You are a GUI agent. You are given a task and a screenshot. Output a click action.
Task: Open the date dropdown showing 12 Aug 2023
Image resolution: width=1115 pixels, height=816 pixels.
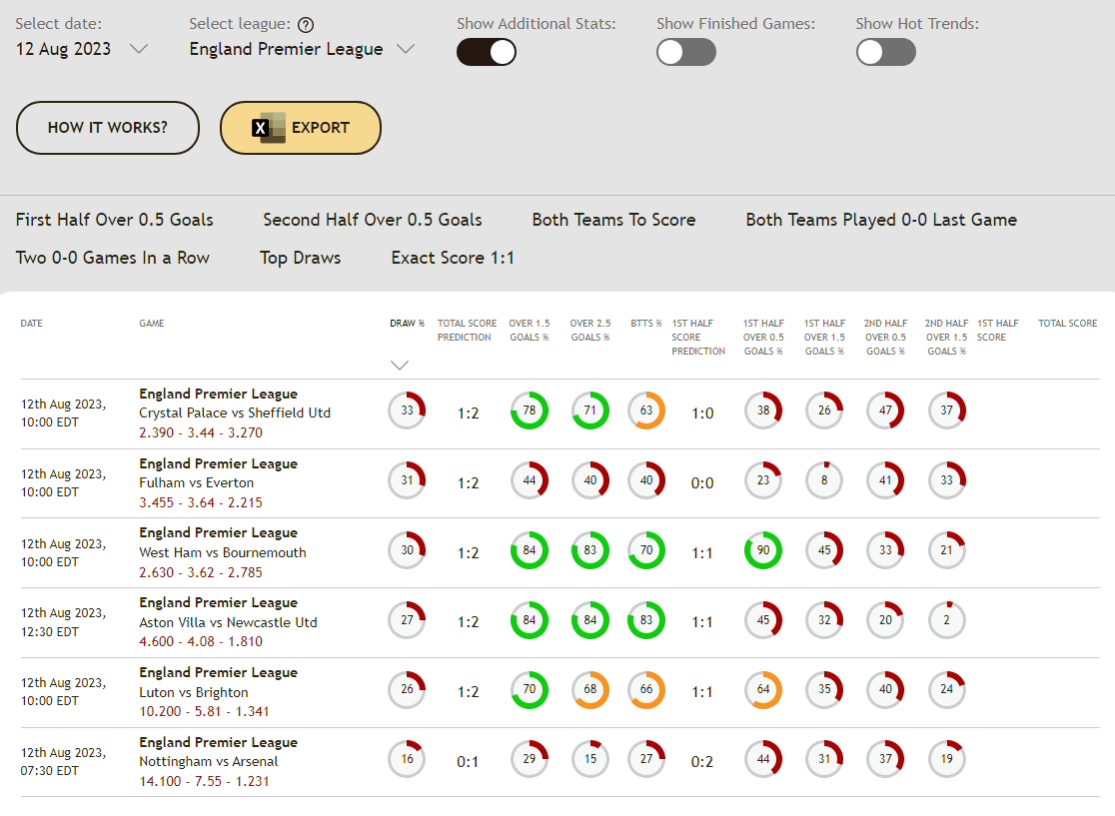(x=82, y=49)
